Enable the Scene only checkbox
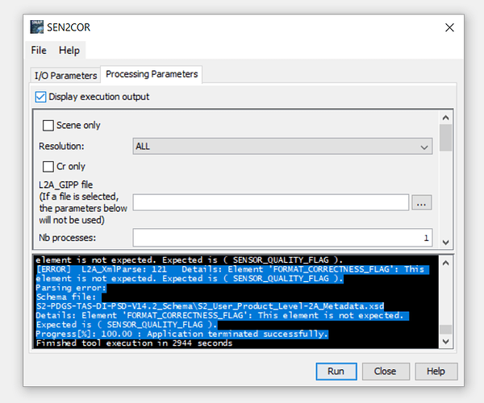 click(x=48, y=126)
